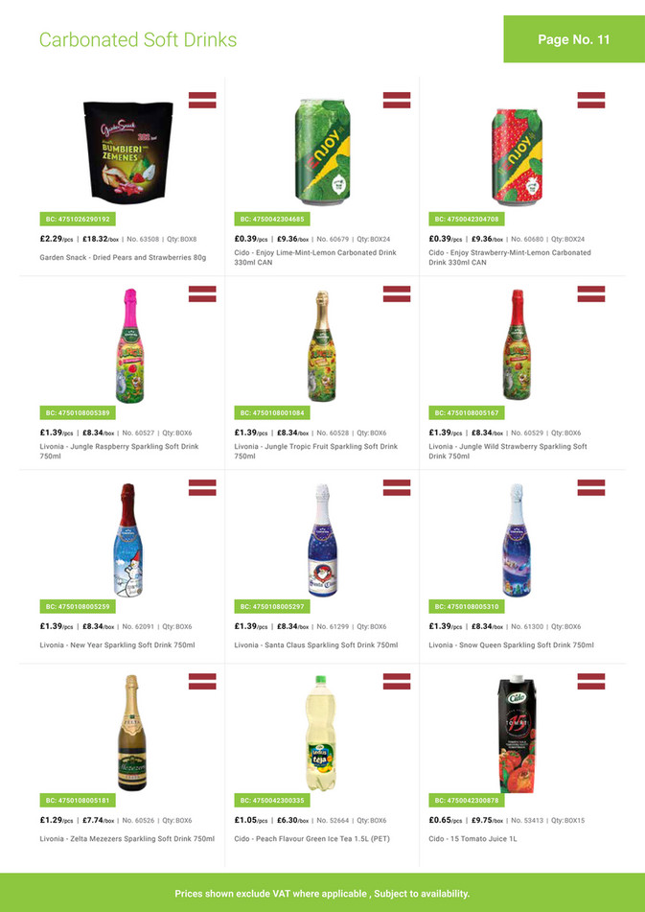
Task: Click the flag icon beside the Lime-Mint-Lemon can
Action: (397, 100)
